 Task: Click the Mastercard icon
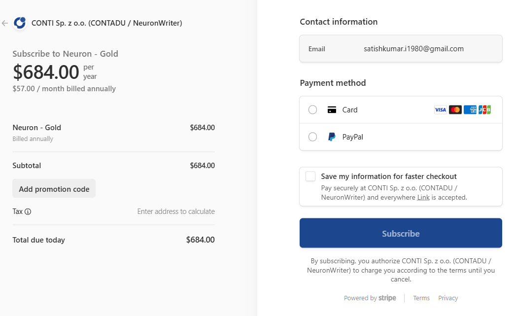[x=455, y=109]
